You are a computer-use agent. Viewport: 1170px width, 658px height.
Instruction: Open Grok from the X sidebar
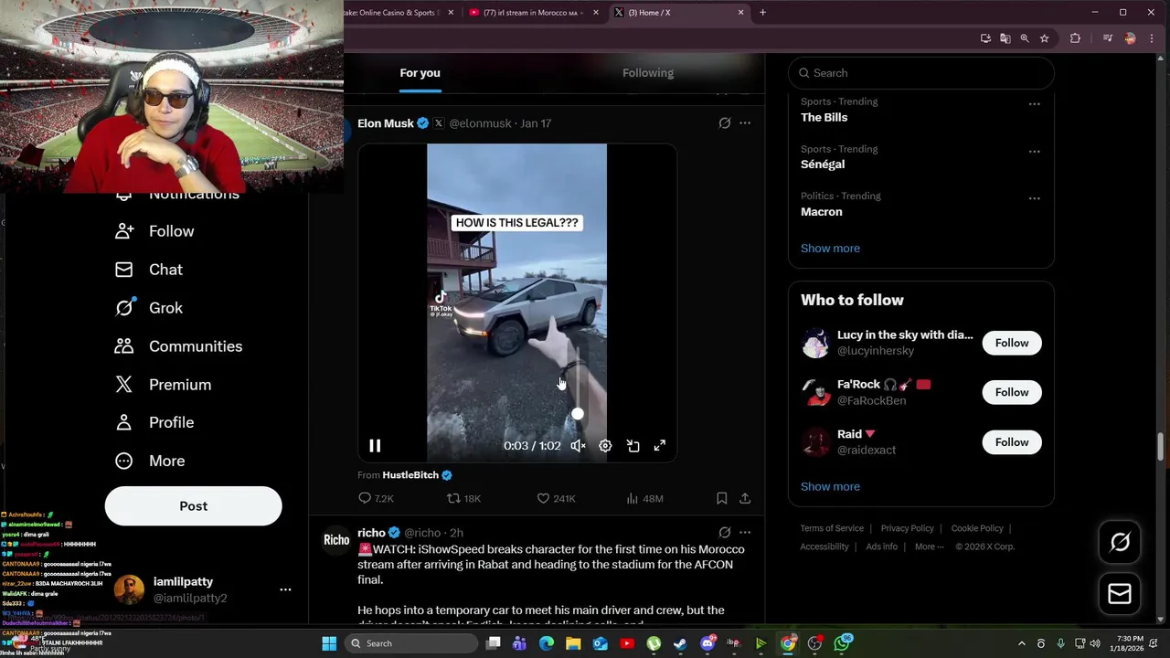149,308
